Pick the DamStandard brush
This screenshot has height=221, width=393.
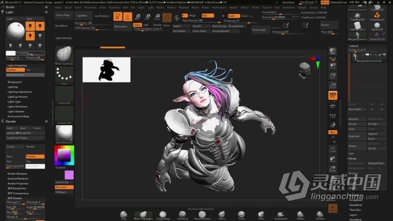point(202,216)
